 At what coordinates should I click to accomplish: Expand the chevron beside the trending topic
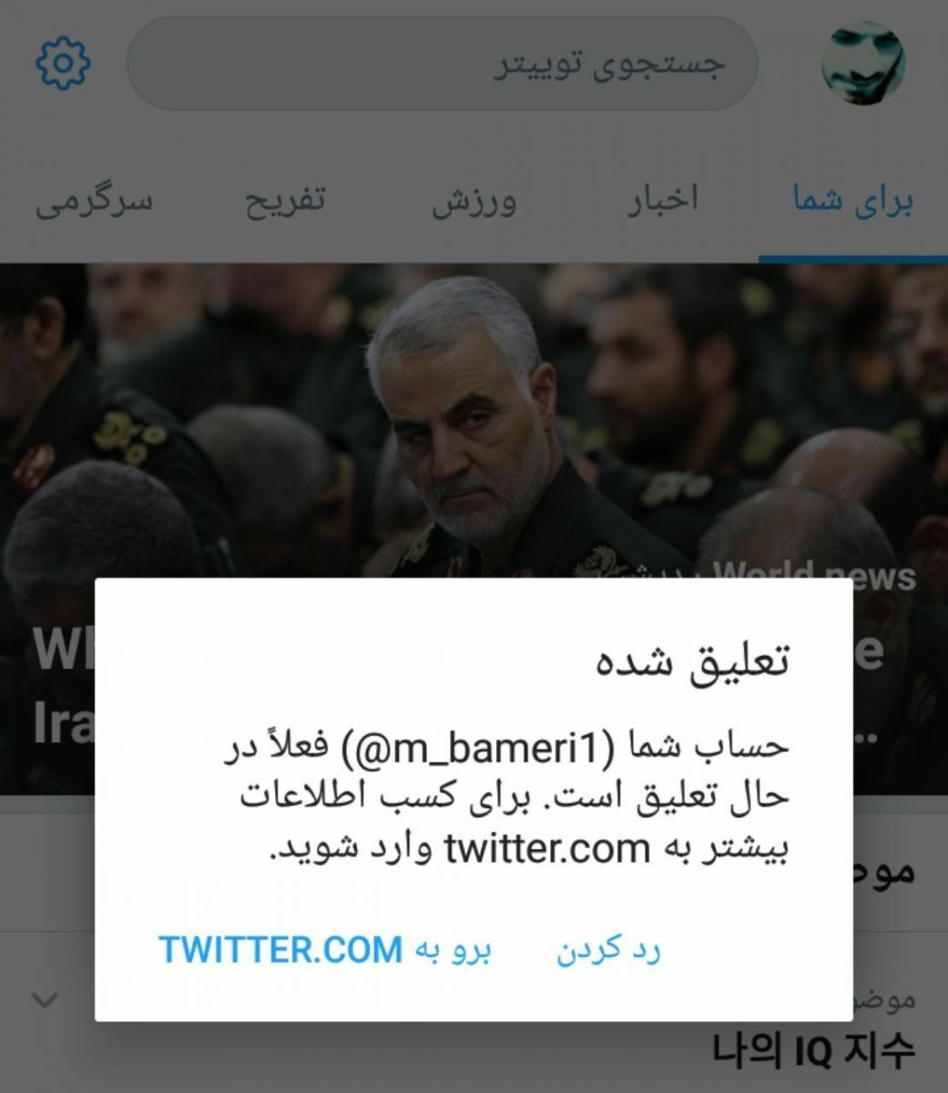pyautogui.click(x=46, y=1000)
